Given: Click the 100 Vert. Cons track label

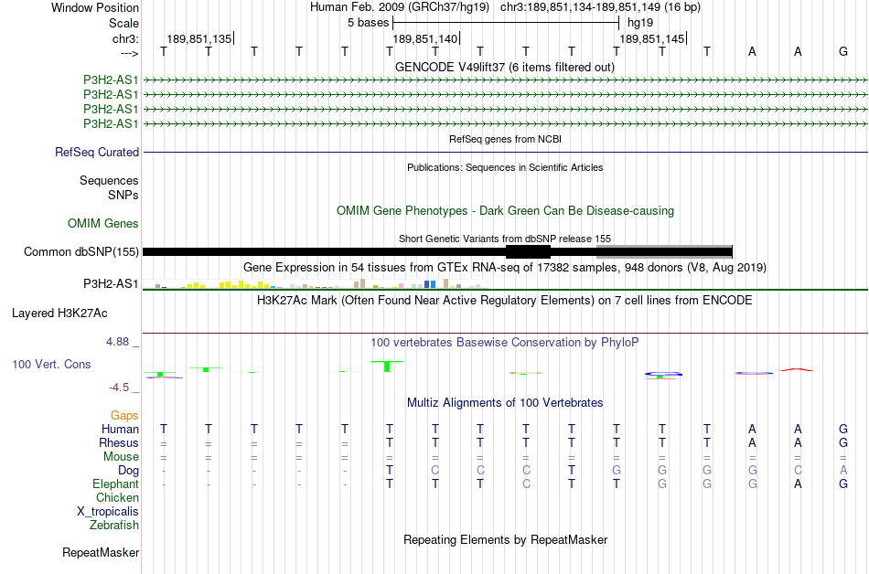Looking at the screenshot, I should 51,364.
